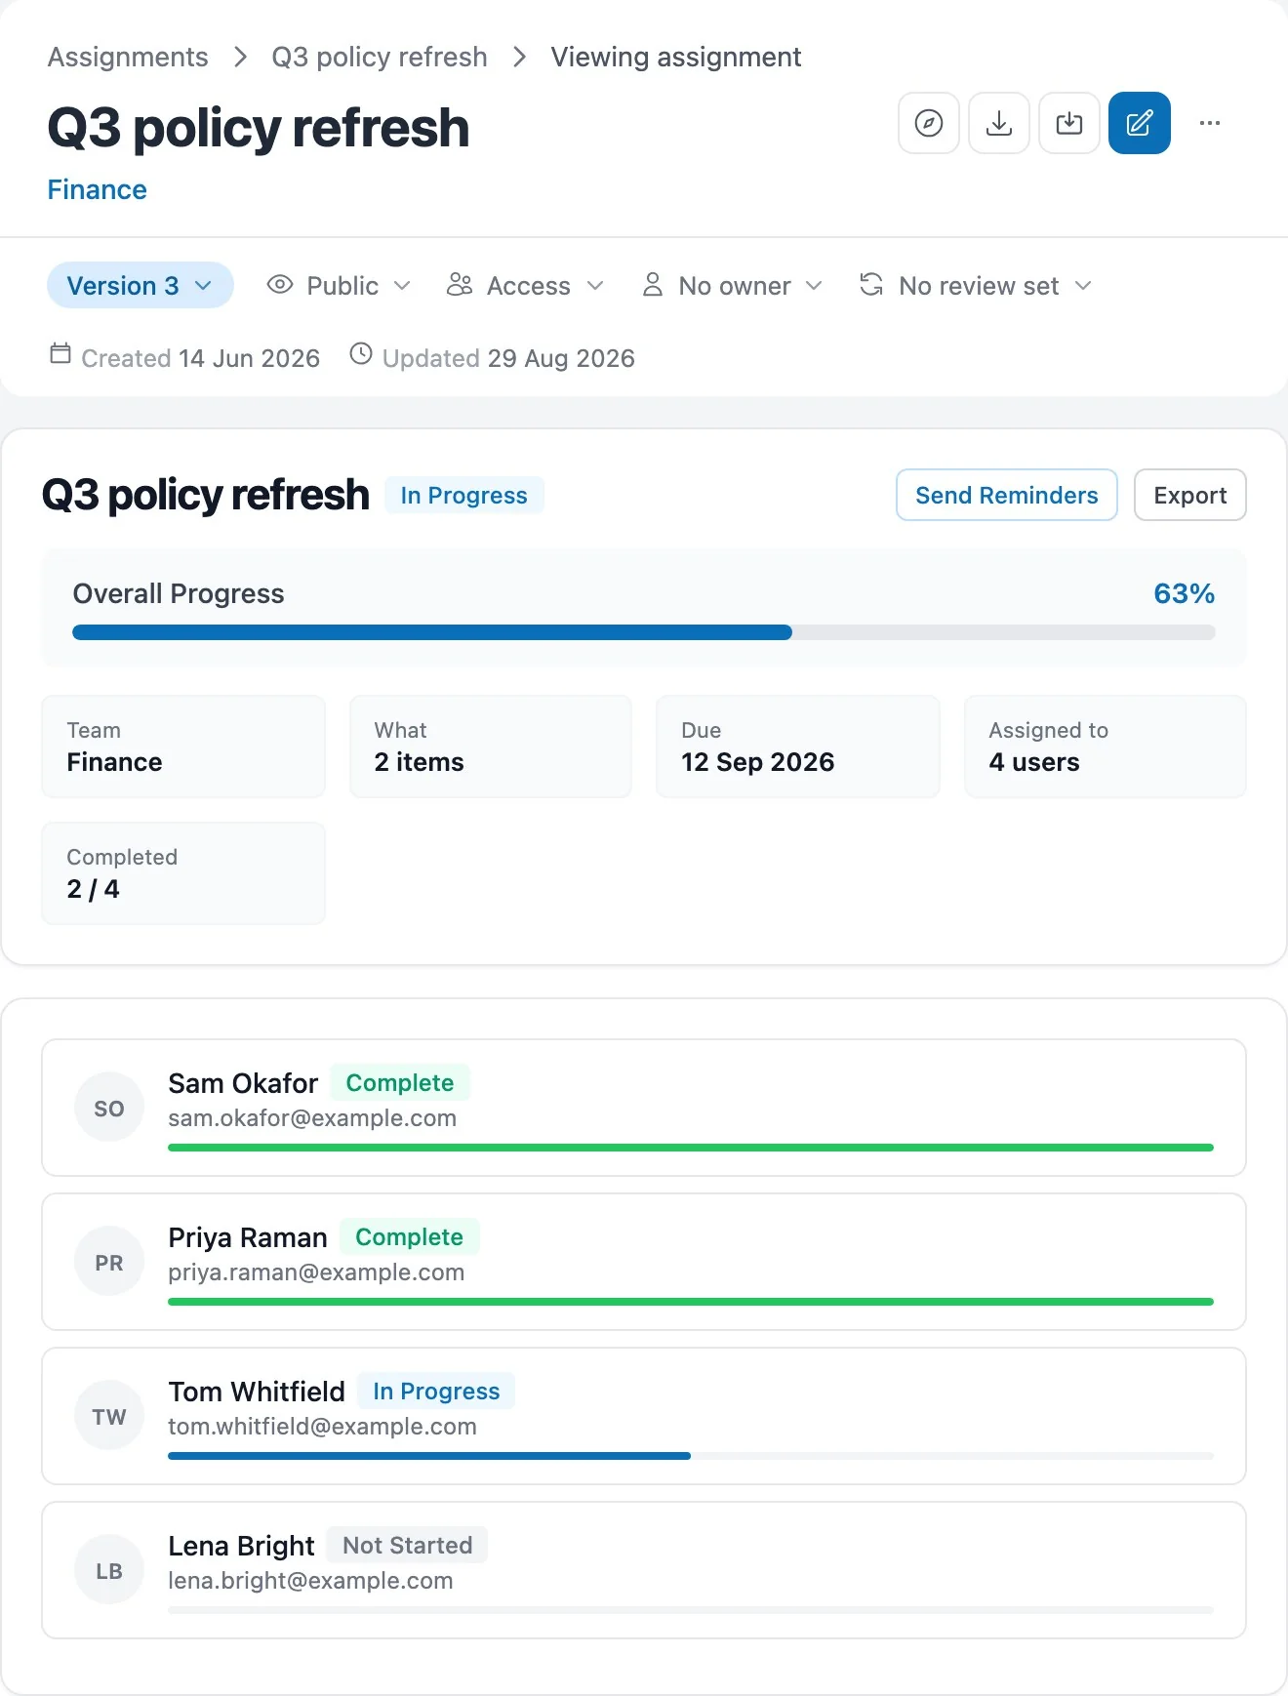Click the TW avatar for Tom Whitfield
Image resolution: width=1288 pixels, height=1696 pixels.
tap(109, 1416)
